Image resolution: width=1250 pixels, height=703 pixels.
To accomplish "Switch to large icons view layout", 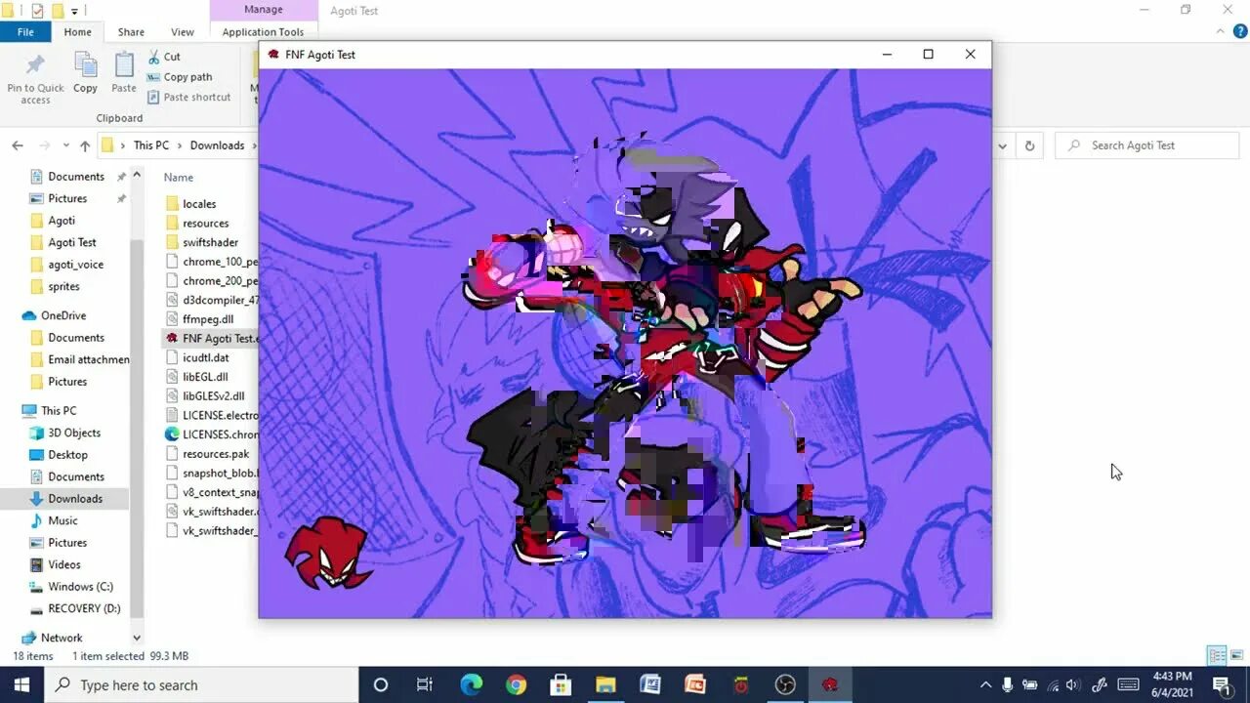I will tap(1236, 655).
